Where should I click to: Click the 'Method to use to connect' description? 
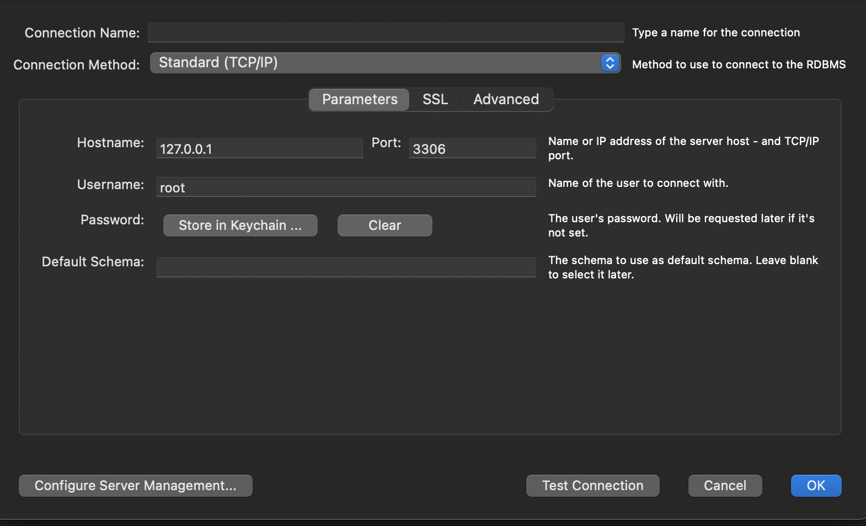(x=739, y=65)
